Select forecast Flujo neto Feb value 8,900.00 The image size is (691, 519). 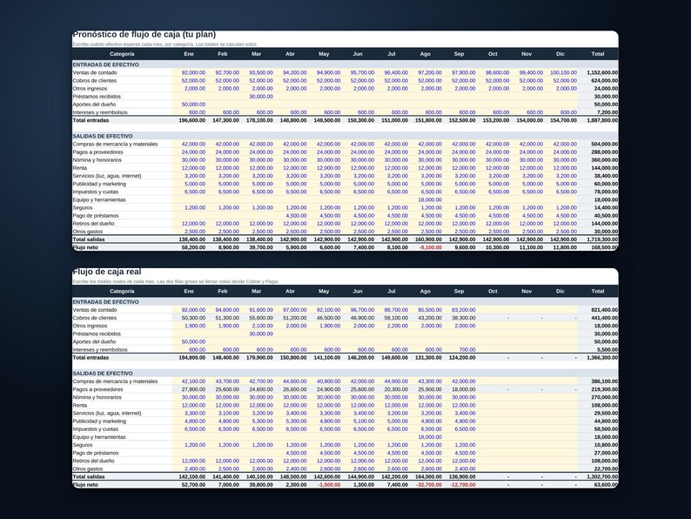click(x=228, y=248)
